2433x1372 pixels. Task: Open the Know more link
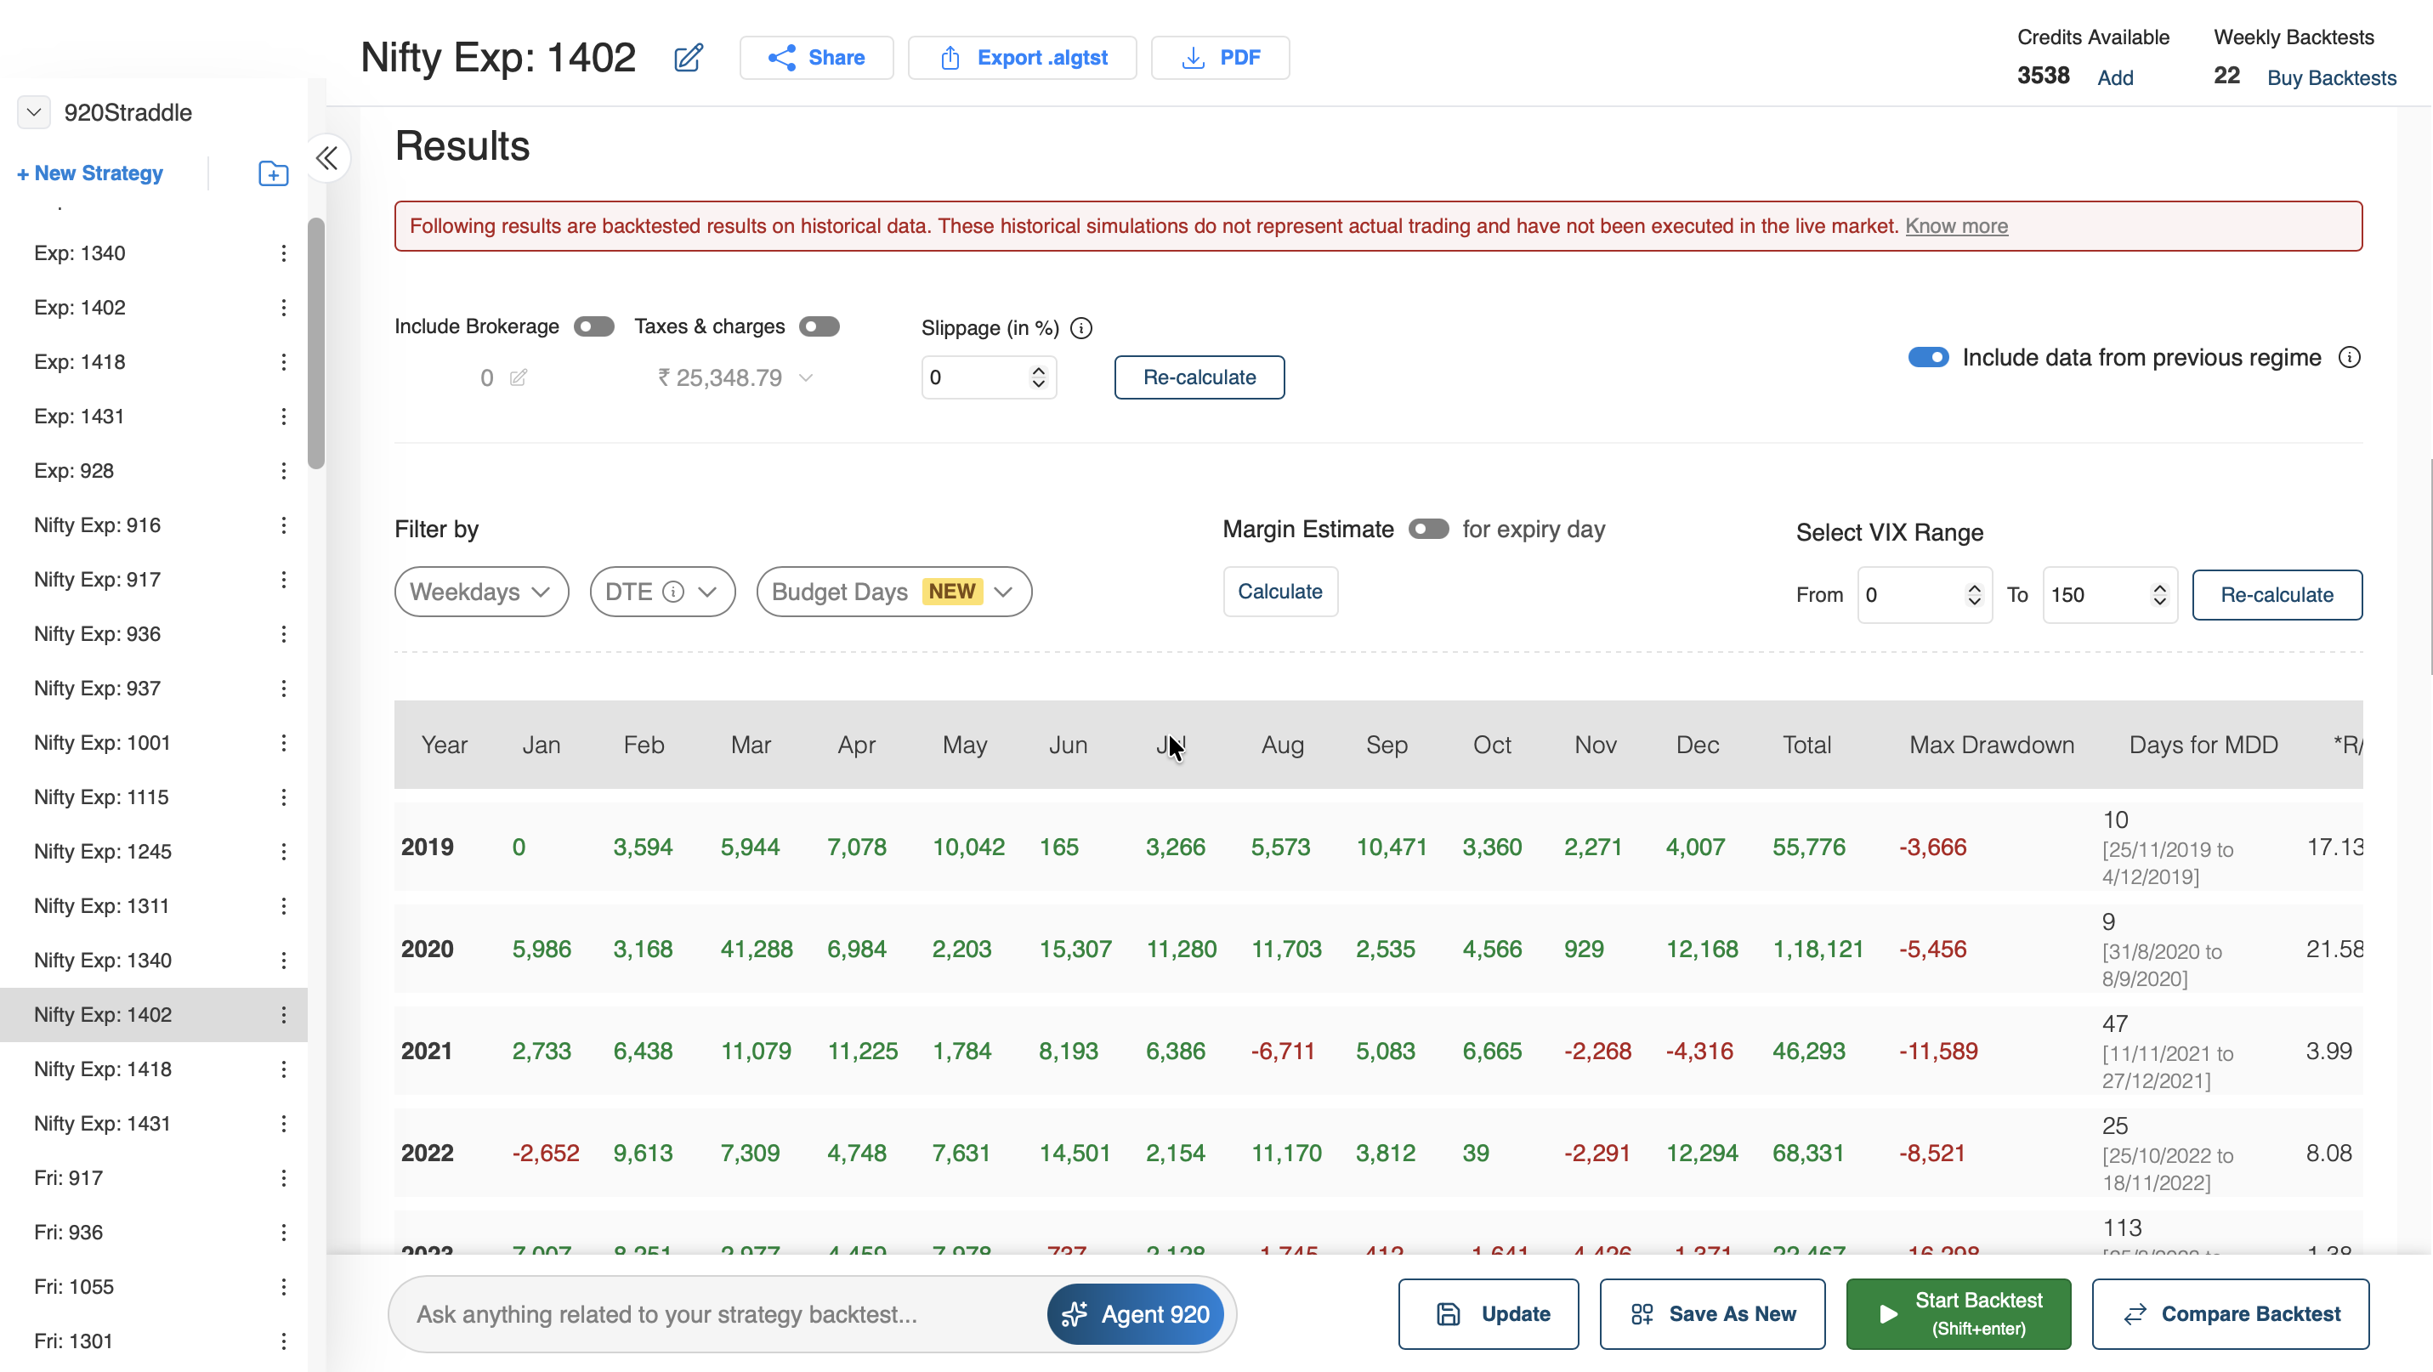tap(1956, 225)
